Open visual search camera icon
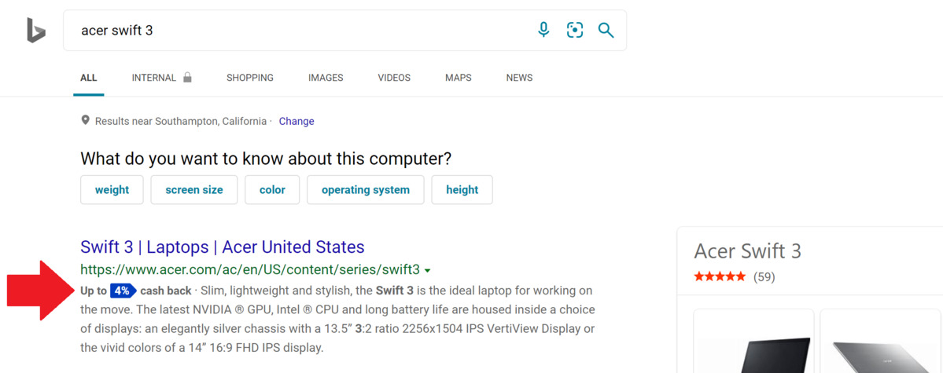Screen dimensions: 943x373 click(x=575, y=30)
